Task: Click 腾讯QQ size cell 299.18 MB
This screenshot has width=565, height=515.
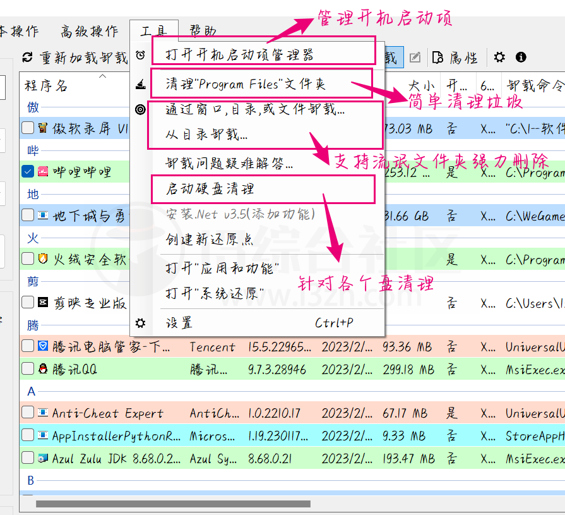Action: click(x=408, y=369)
